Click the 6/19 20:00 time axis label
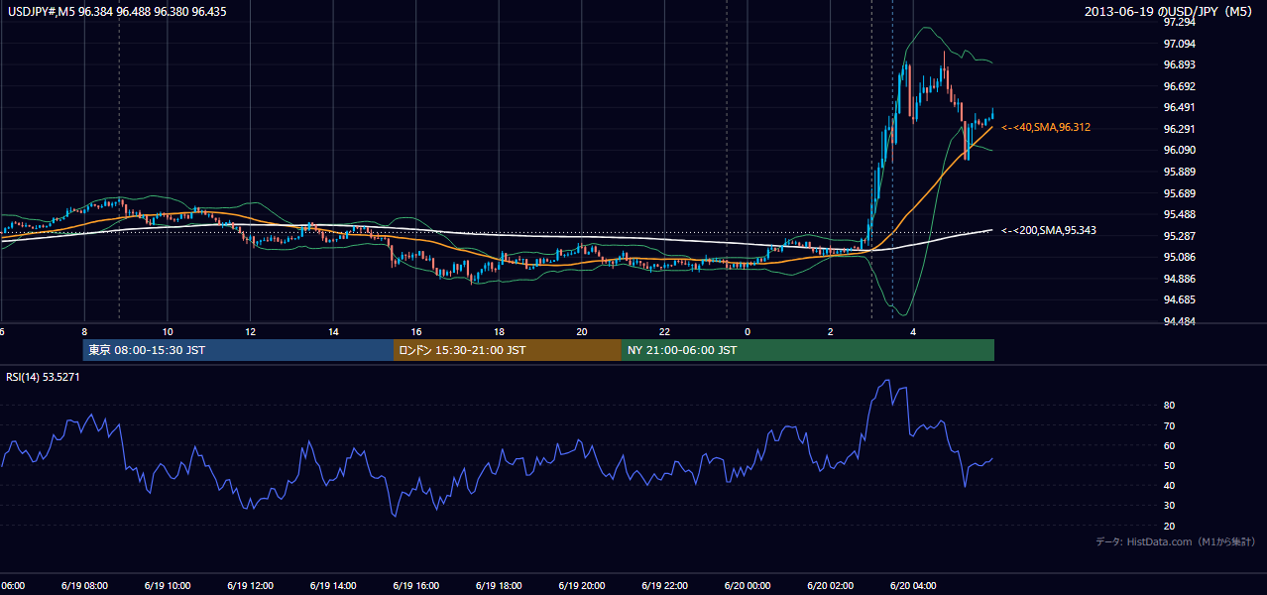 (582, 586)
